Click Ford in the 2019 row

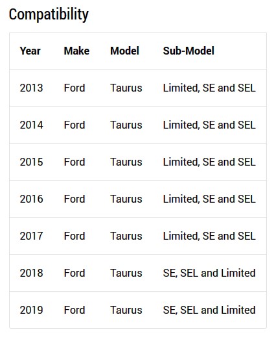click(75, 310)
